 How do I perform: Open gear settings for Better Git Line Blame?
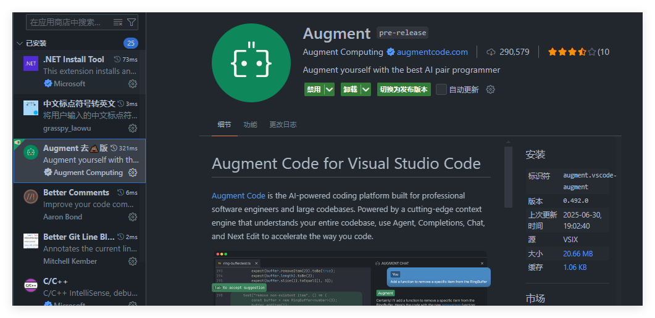[133, 261]
